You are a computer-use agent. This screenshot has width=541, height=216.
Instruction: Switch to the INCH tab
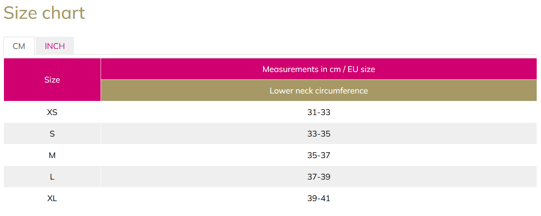click(55, 46)
